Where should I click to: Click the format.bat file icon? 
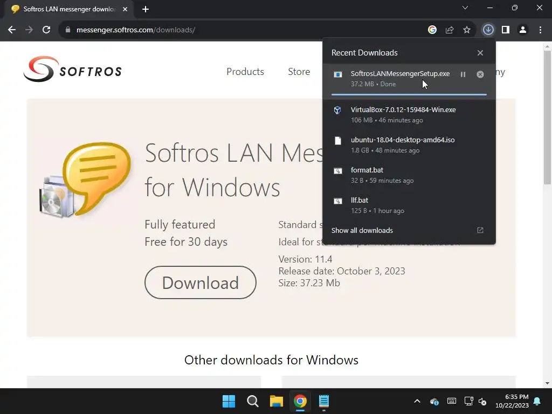pos(338,171)
